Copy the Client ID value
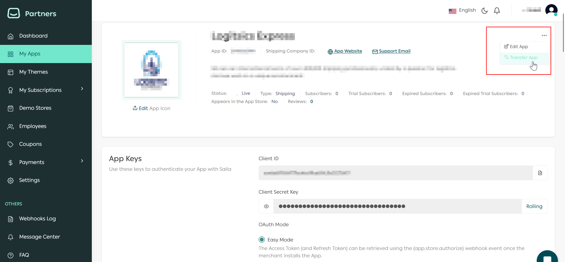 [x=540, y=173]
